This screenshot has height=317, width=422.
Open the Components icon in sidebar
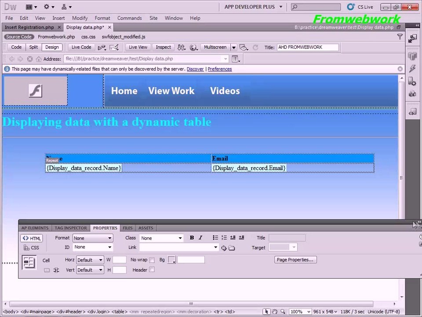tap(412, 93)
